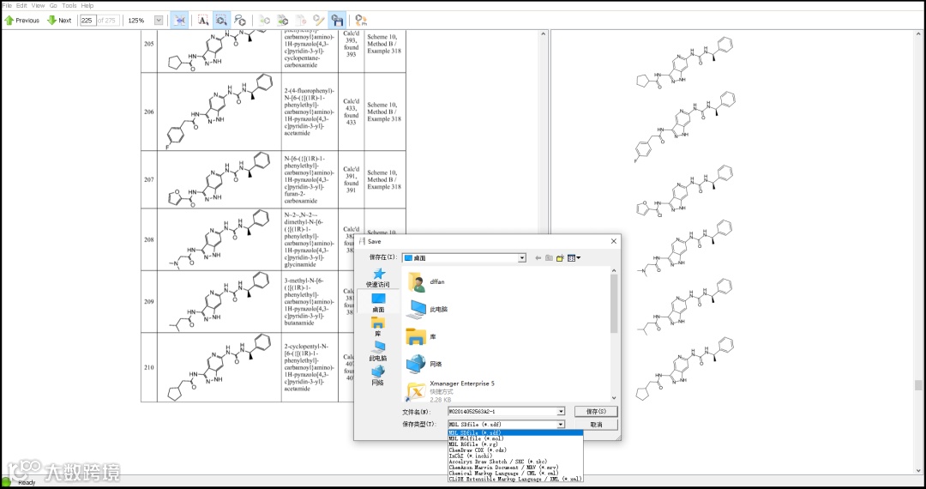Screen dimensions: 926x489
Task: Click the green extract-all structures icon
Action: coord(283,20)
